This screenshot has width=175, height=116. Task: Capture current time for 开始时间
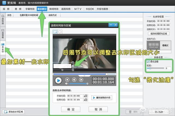click(86, 96)
